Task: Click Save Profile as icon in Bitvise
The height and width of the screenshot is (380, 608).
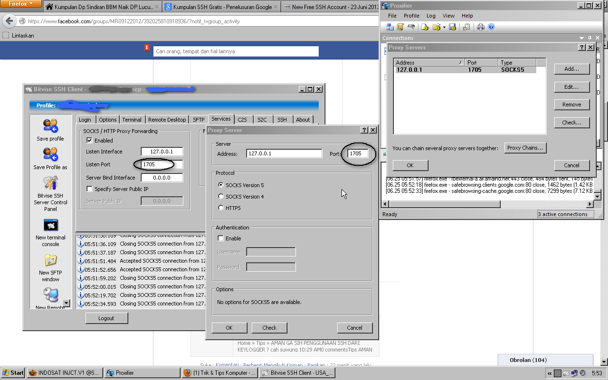Action: (50, 155)
